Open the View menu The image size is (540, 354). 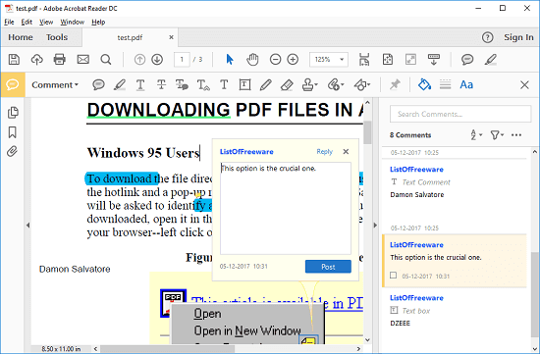coord(46,22)
